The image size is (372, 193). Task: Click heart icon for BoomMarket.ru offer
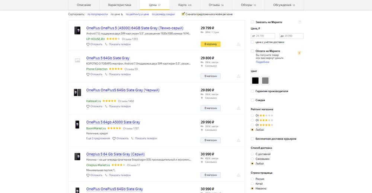click(x=114, y=138)
